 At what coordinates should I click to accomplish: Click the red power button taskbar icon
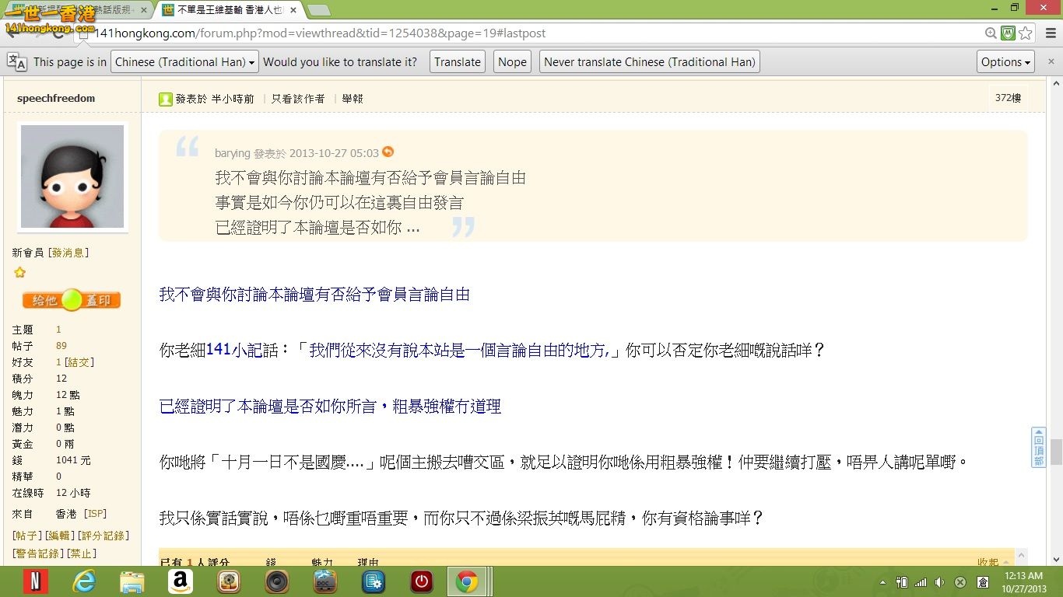coord(421,581)
